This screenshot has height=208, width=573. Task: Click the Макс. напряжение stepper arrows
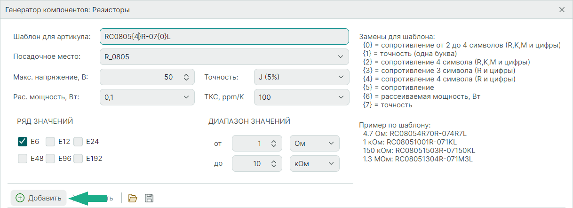click(x=186, y=77)
